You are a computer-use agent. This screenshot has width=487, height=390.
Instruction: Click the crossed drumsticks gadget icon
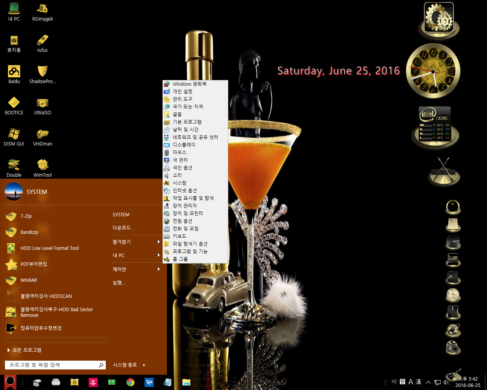tap(444, 171)
